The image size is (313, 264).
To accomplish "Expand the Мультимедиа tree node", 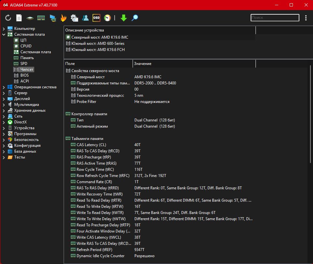I will click(x=4, y=105).
